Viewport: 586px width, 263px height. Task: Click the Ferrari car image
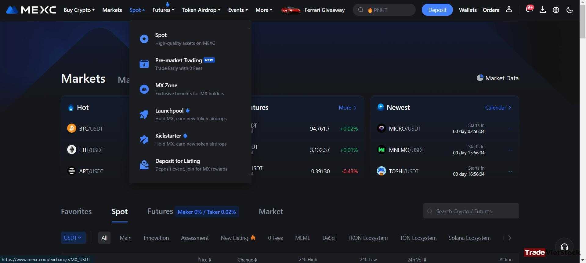point(291,10)
